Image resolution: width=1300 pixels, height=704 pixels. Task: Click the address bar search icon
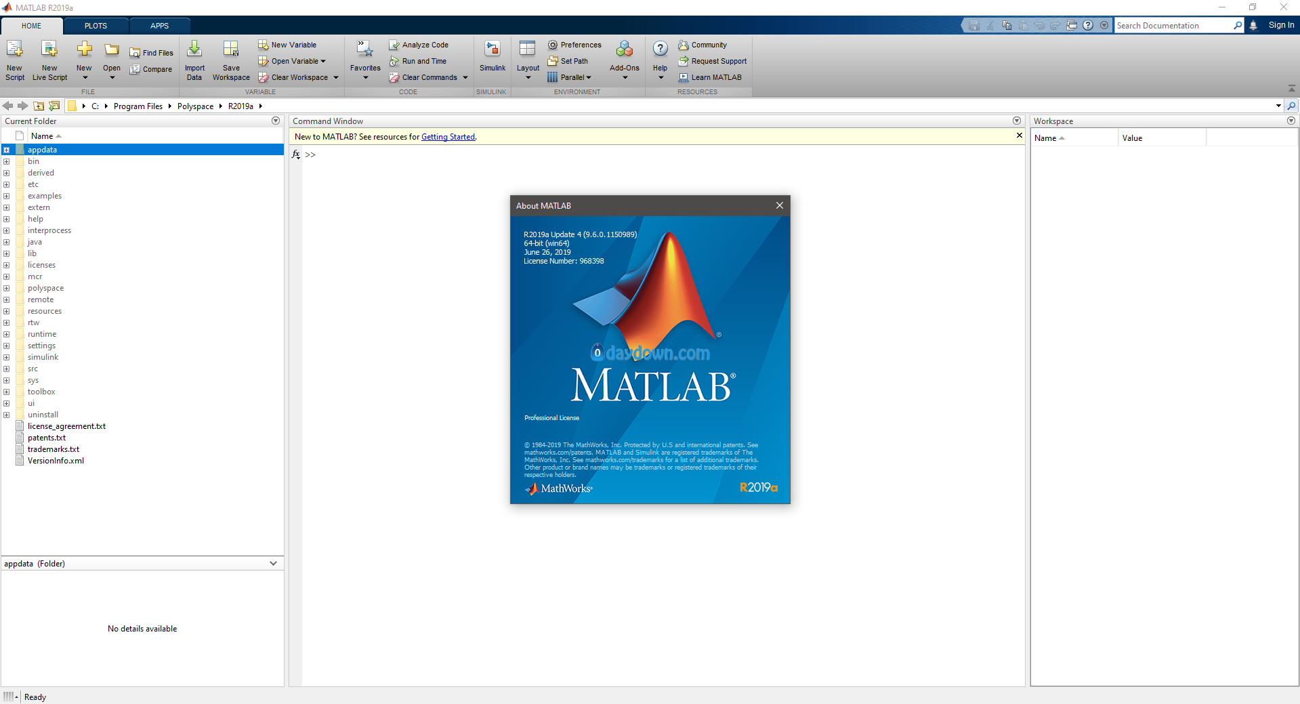coord(1292,106)
